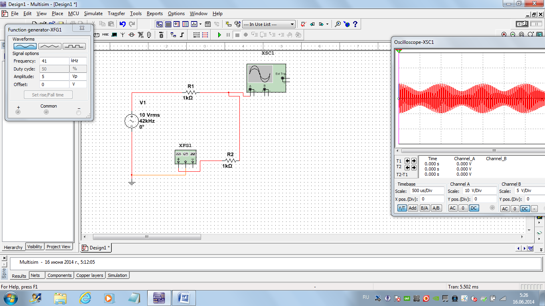Open the In Use List dropdown
The width and height of the screenshot is (545, 306).
click(269, 24)
